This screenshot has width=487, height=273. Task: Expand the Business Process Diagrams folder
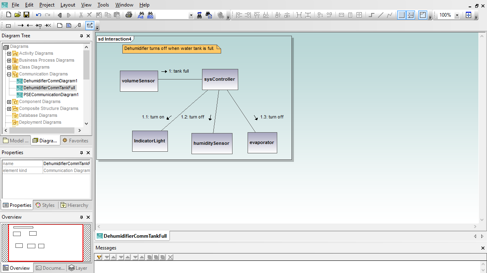point(9,60)
